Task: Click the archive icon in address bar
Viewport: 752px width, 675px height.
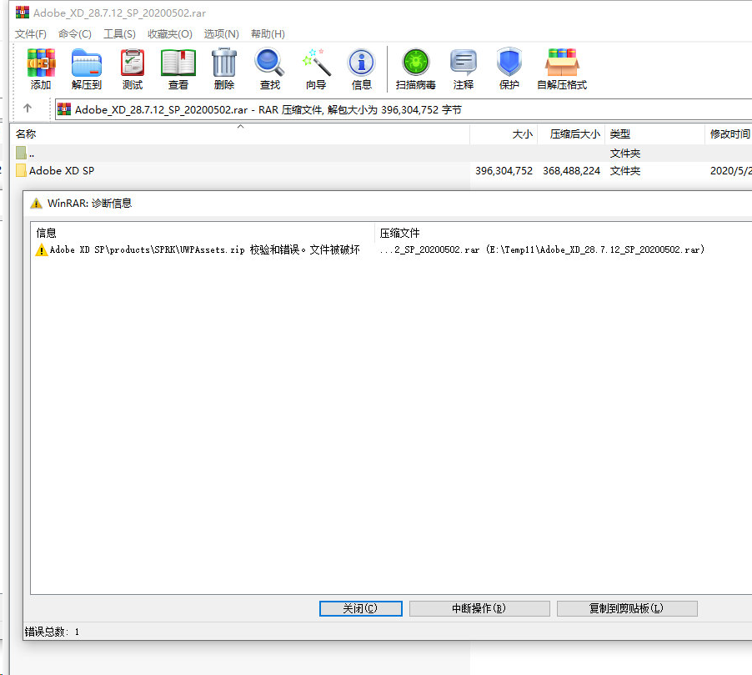Action: point(64,109)
